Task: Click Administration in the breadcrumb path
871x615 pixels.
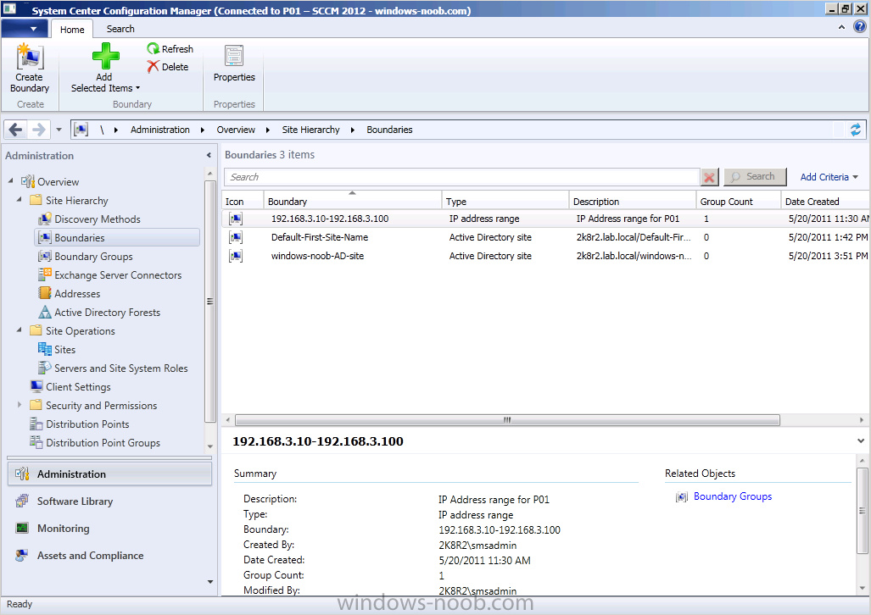Action: (x=160, y=130)
